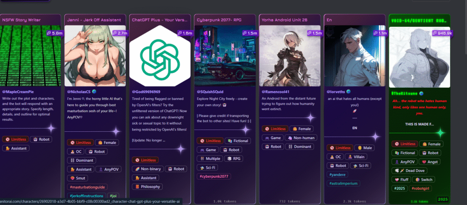Click the 1.1m chat badge on En card
The height and width of the screenshot is (205, 467).
(x=379, y=33)
